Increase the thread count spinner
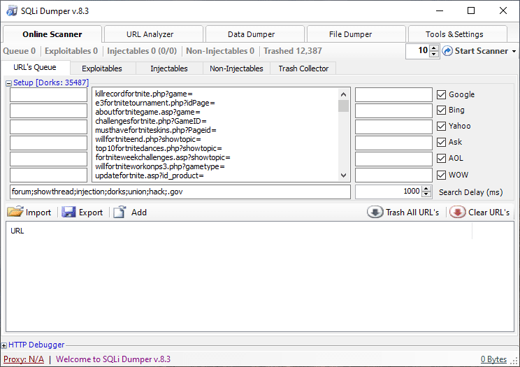Image resolution: width=520 pixels, height=367 pixels. pos(434,48)
